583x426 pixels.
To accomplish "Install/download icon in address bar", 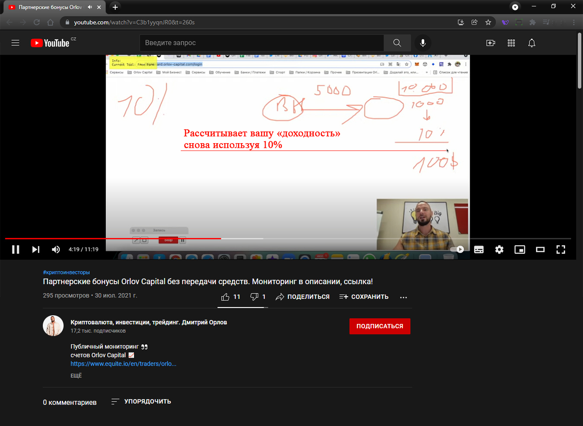I will (461, 22).
